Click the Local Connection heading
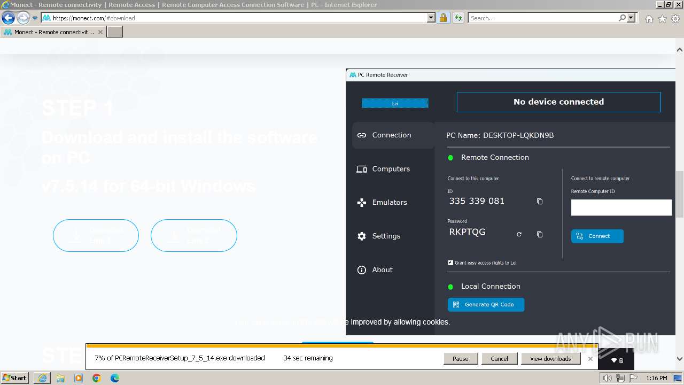This screenshot has width=684, height=385. click(491, 286)
